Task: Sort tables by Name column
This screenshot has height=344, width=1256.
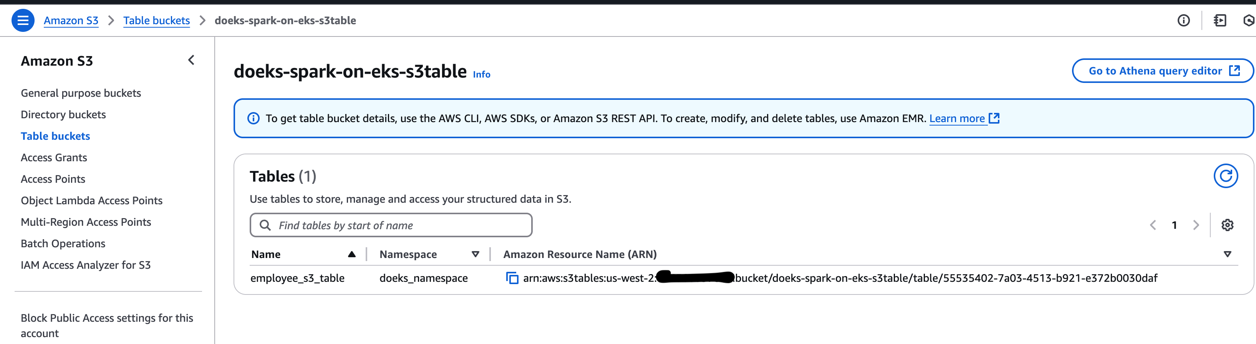Action: [351, 254]
